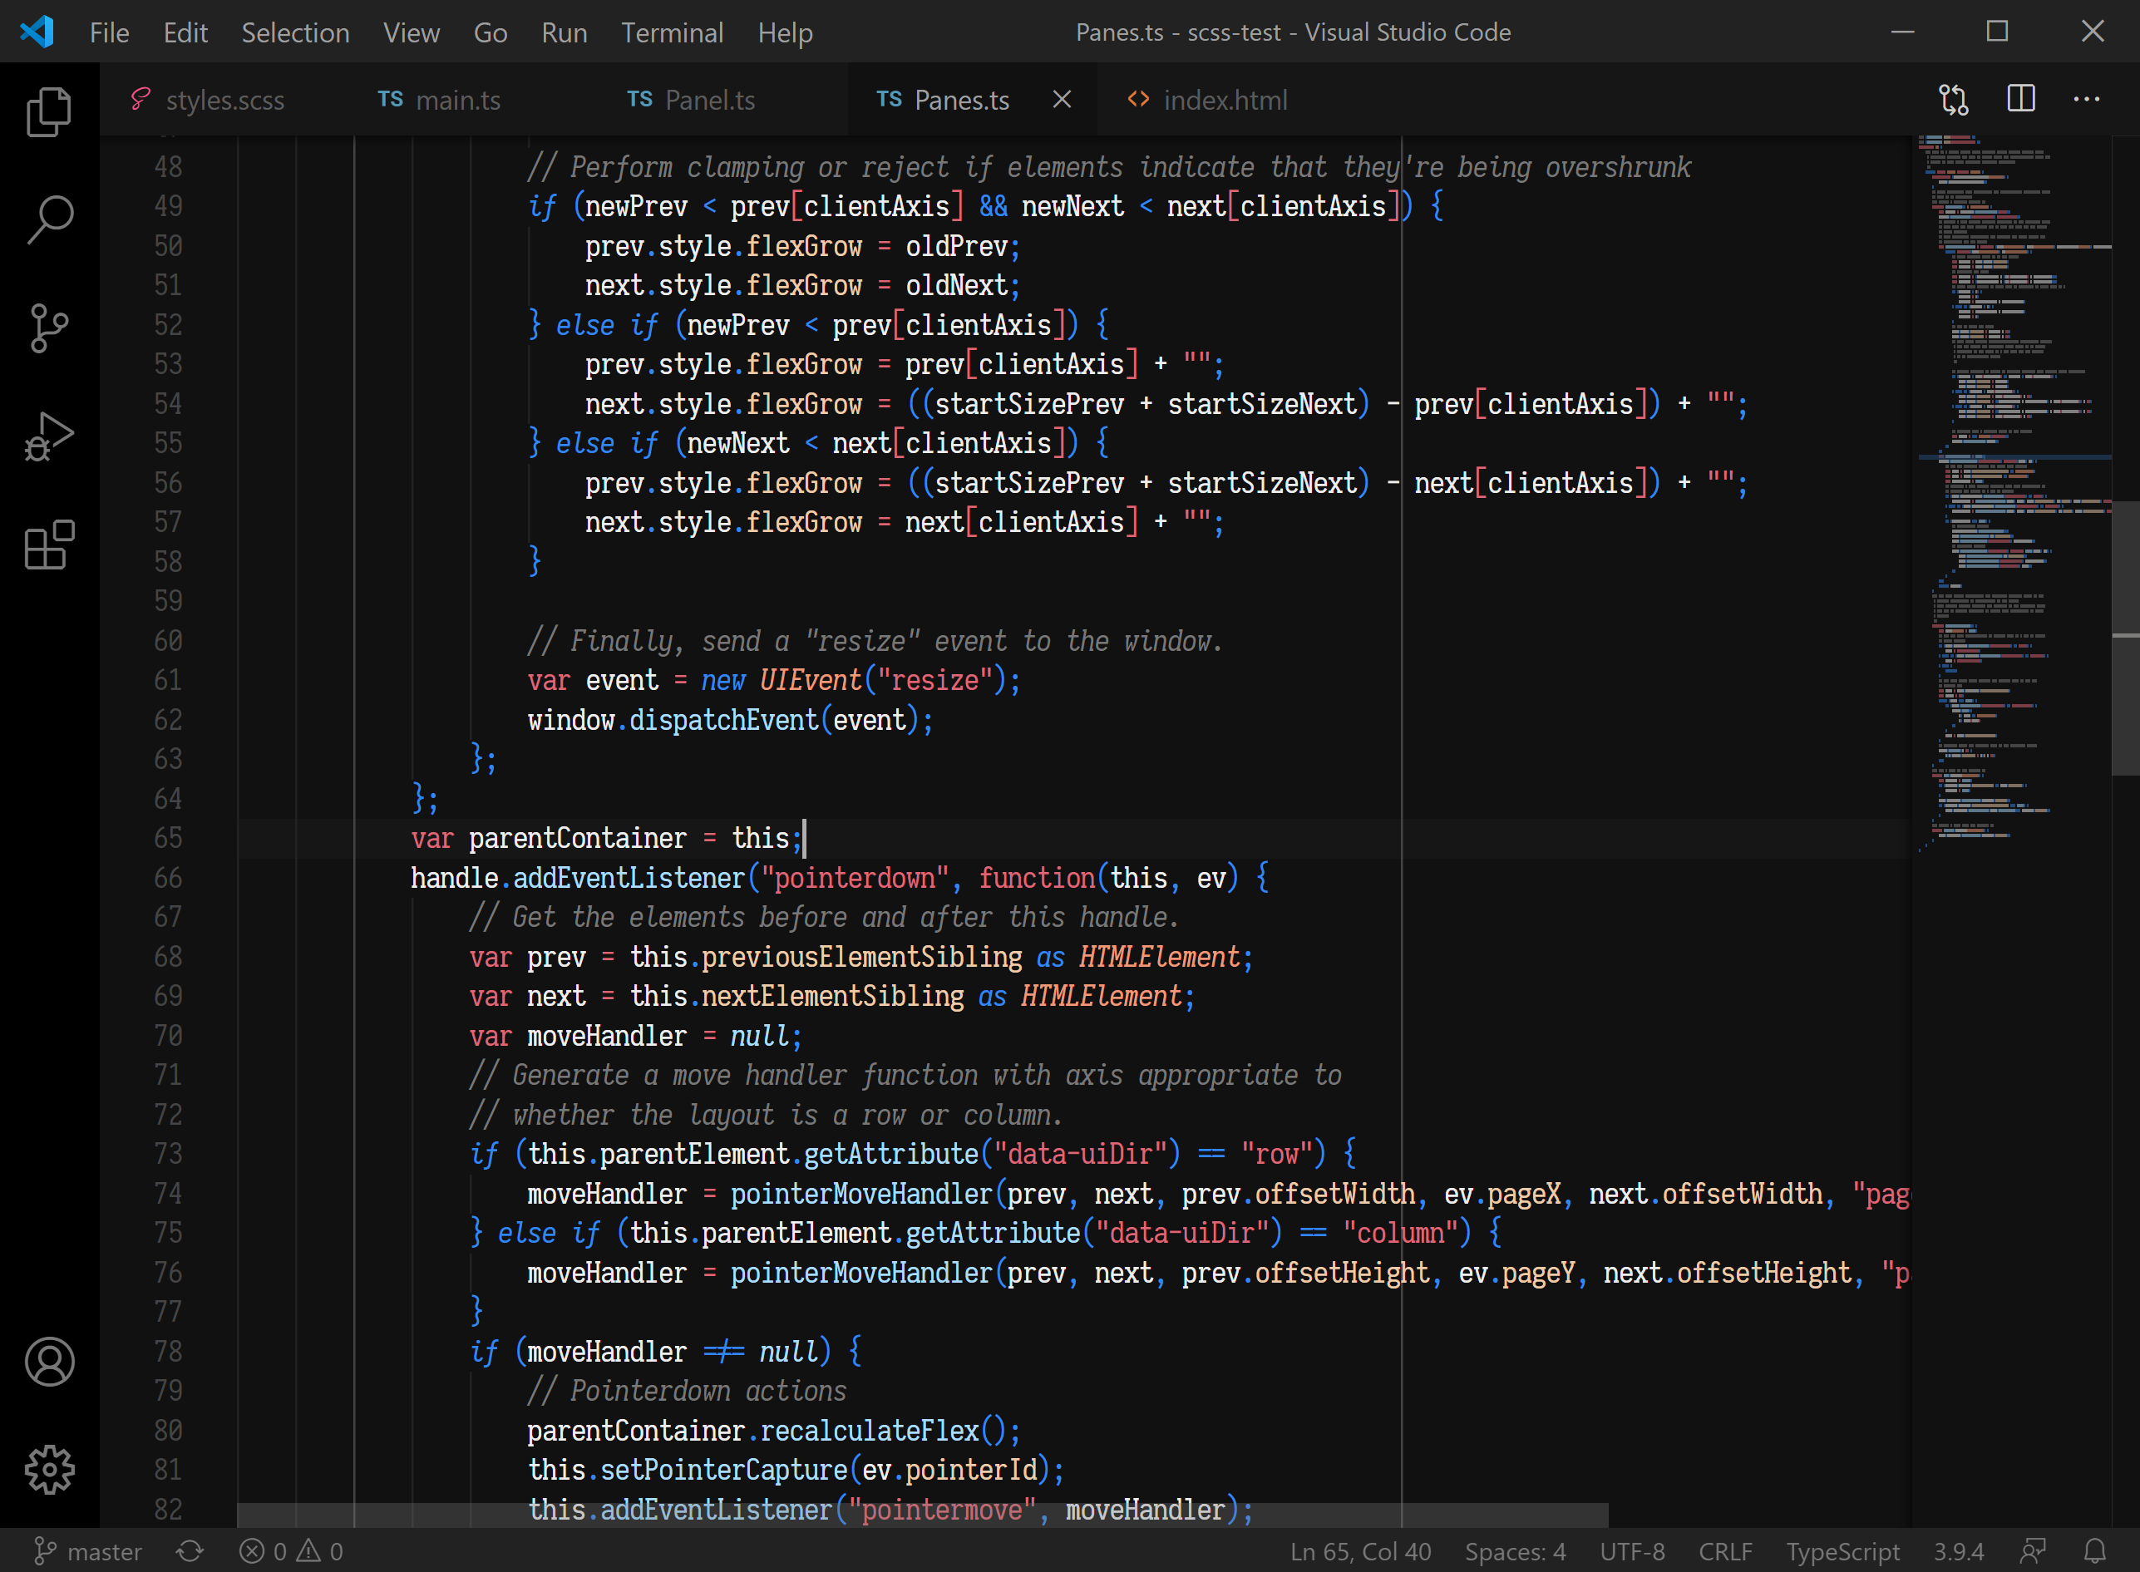This screenshot has width=2140, height=1572.
Task: Open the Terminal menu
Action: pyautogui.click(x=672, y=32)
